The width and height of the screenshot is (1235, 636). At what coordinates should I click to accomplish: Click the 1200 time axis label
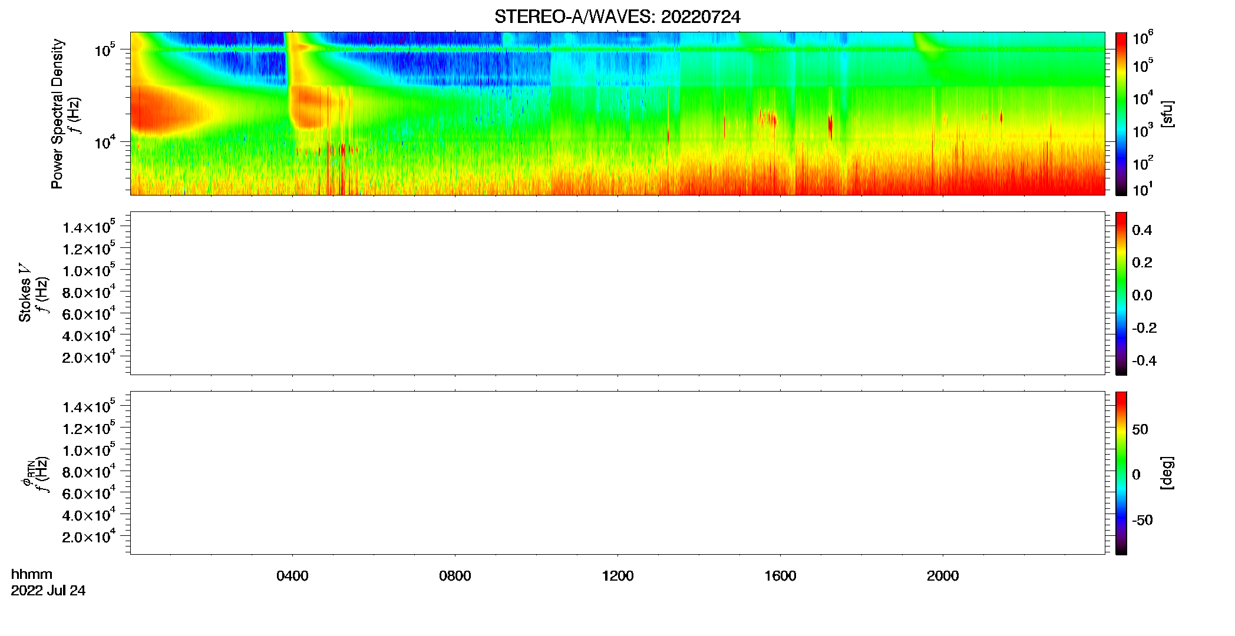pos(617,576)
